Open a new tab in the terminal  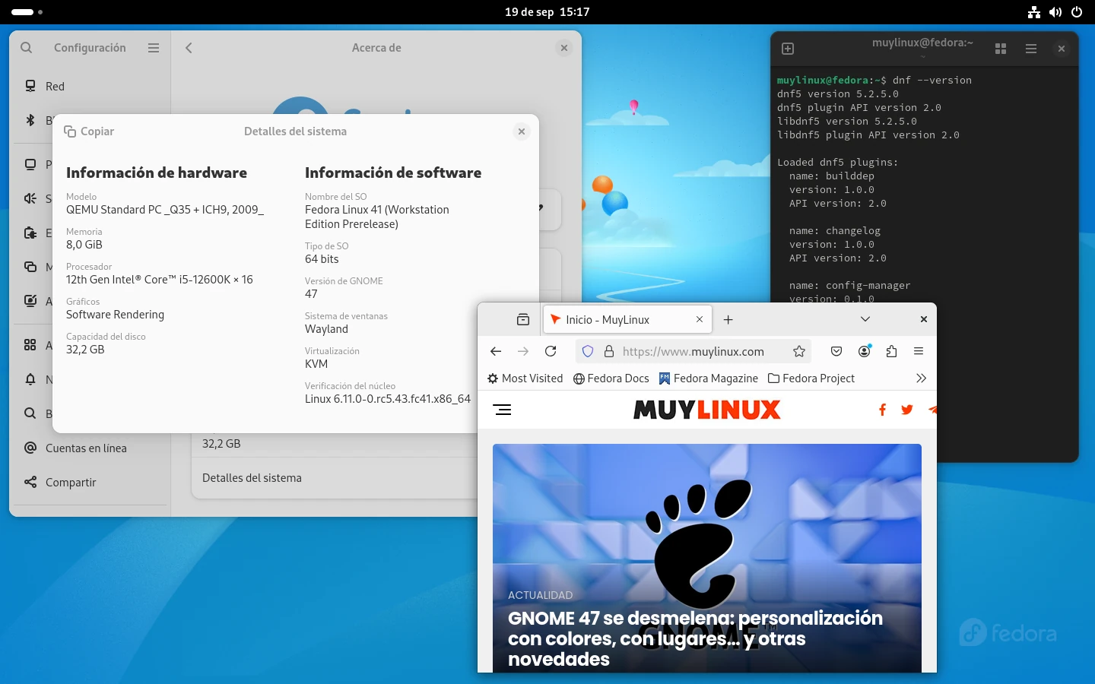tap(788, 49)
